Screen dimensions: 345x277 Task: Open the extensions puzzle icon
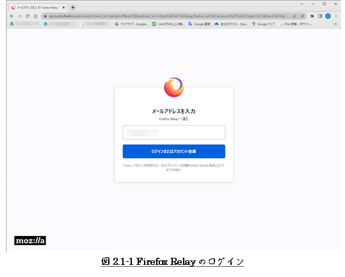pyautogui.click(x=312, y=16)
